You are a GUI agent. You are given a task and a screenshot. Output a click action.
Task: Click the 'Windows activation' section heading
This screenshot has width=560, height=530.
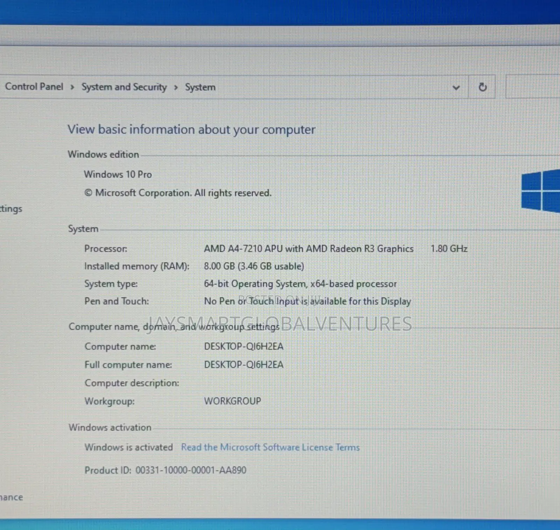(x=110, y=427)
